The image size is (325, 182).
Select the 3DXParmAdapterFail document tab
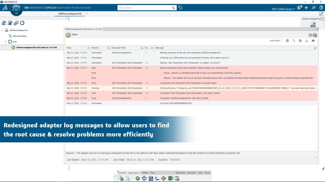pyautogui.click(x=70, y=13)
